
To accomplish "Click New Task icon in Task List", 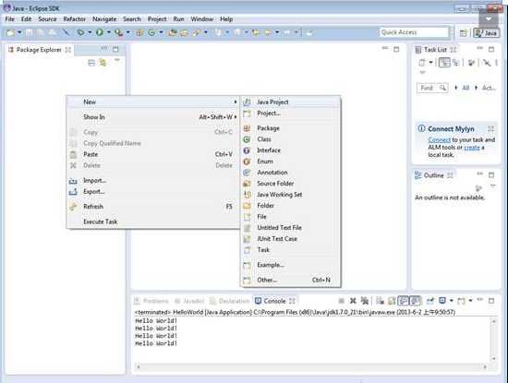I will tap(422, 63).
